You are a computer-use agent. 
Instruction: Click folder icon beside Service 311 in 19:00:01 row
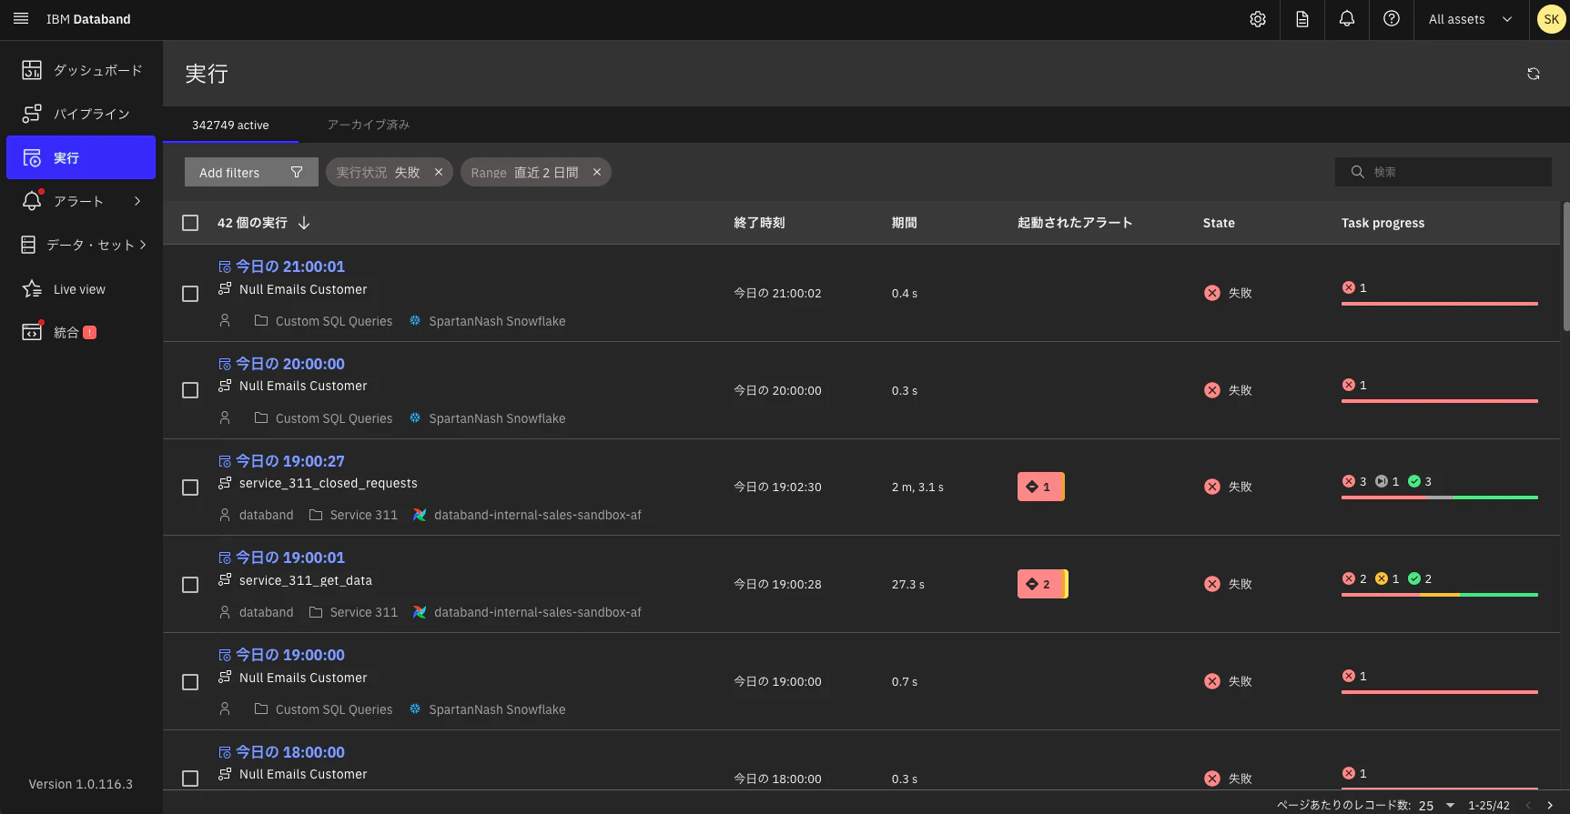pos(316,612)
